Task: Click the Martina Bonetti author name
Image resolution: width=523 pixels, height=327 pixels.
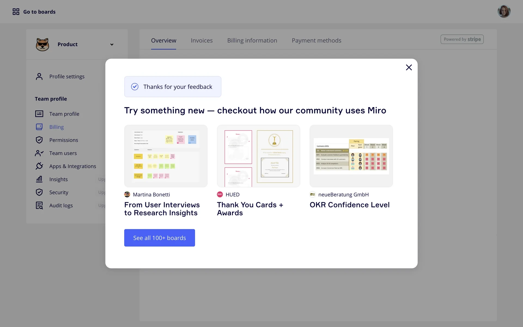Action: pos(151,195)
